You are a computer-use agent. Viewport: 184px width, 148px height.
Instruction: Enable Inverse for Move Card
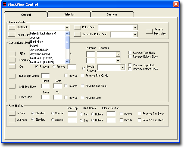pyautogui.click(x=66, y=97)
